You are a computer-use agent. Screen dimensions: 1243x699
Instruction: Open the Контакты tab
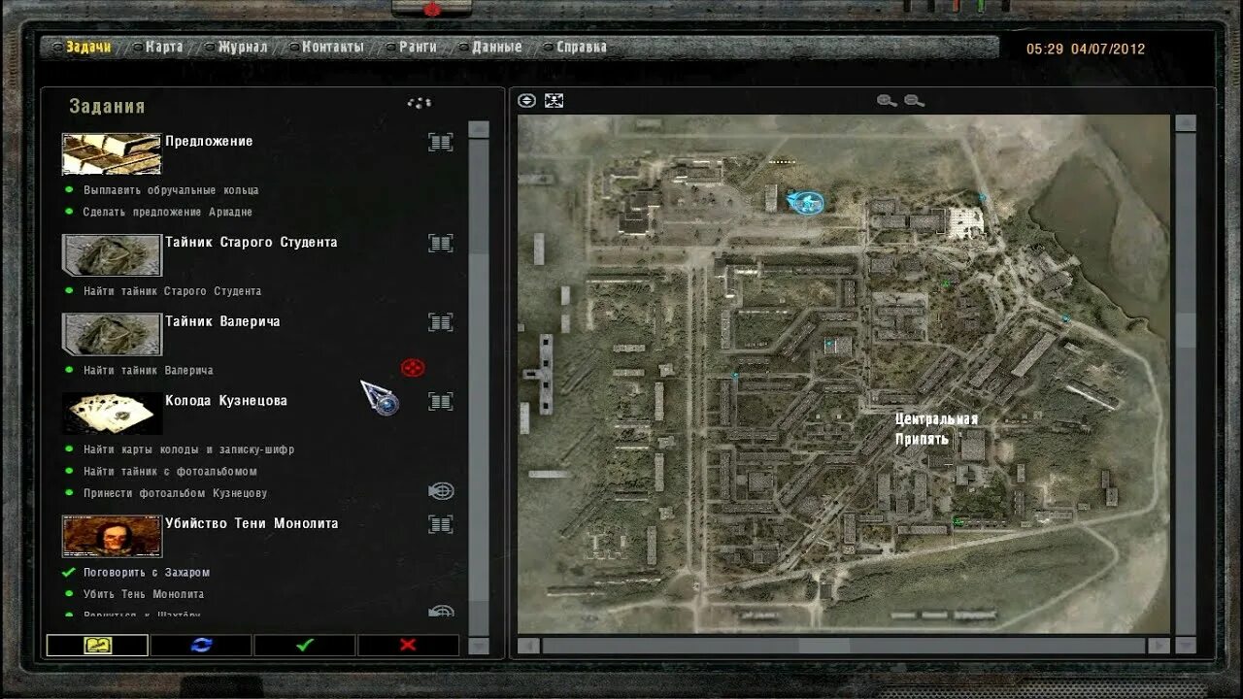click(332, 47)
